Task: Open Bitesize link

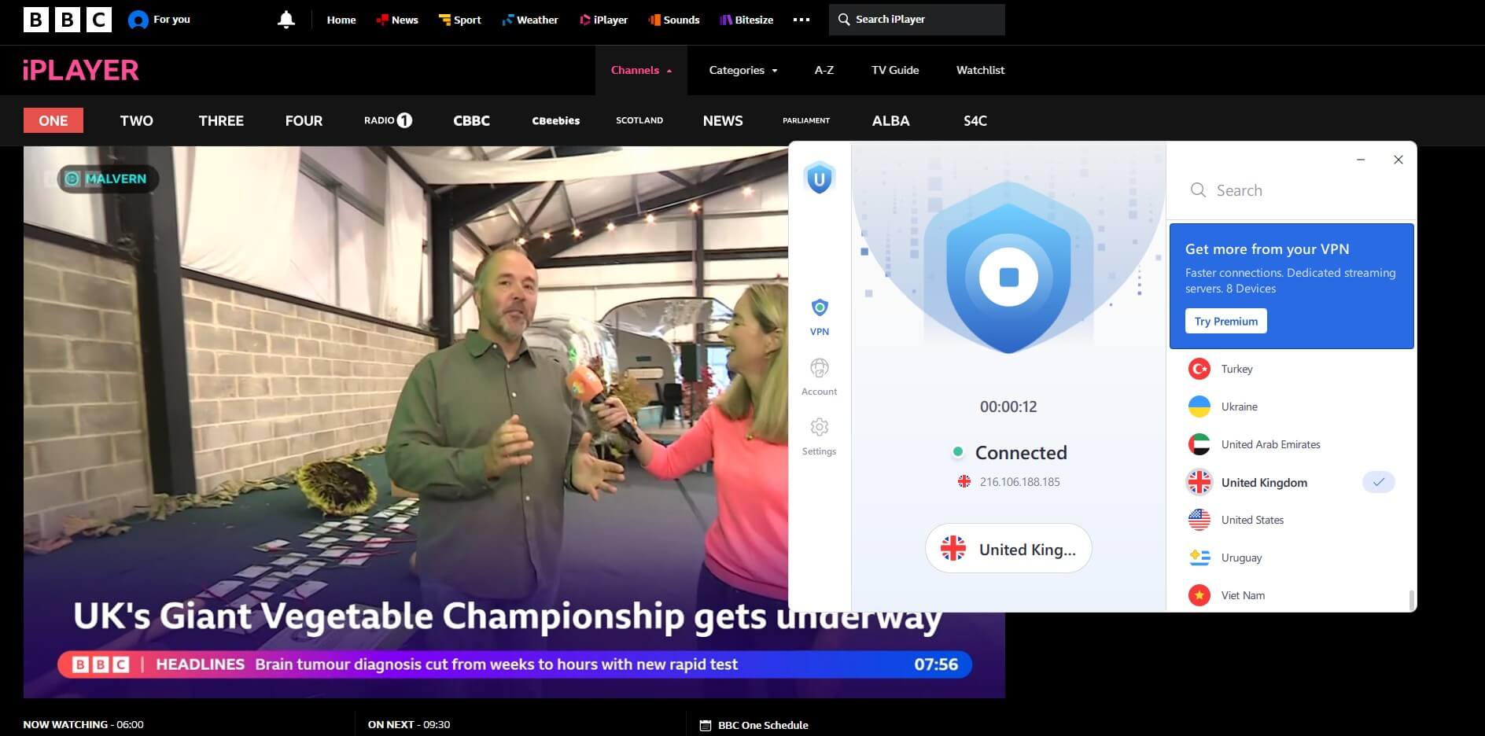Action: point(746,20)
